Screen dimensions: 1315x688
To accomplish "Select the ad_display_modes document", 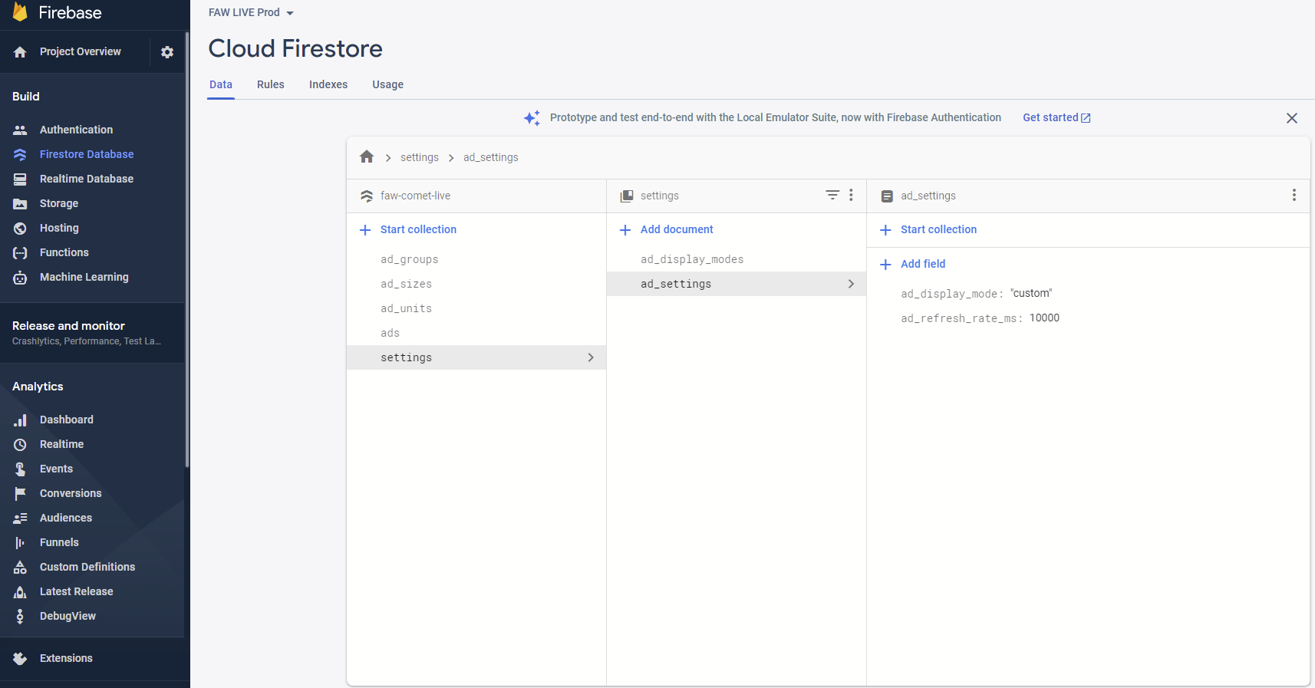I will 691,259.
